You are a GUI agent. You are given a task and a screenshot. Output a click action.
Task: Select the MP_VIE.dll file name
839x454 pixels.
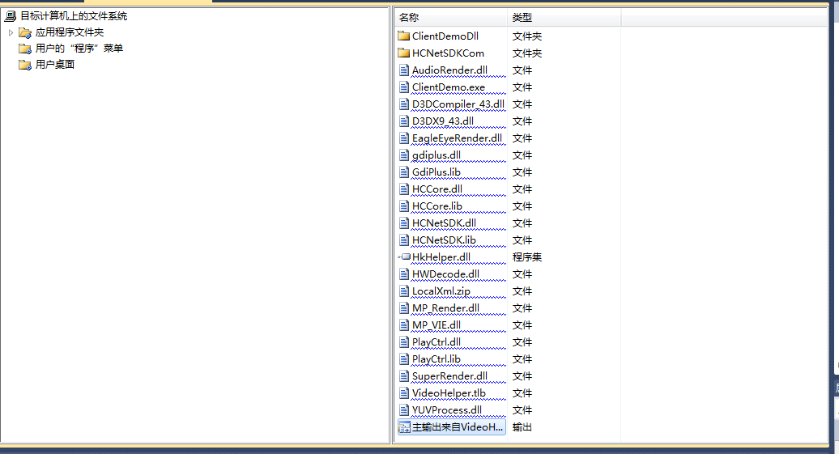point(436,325)
